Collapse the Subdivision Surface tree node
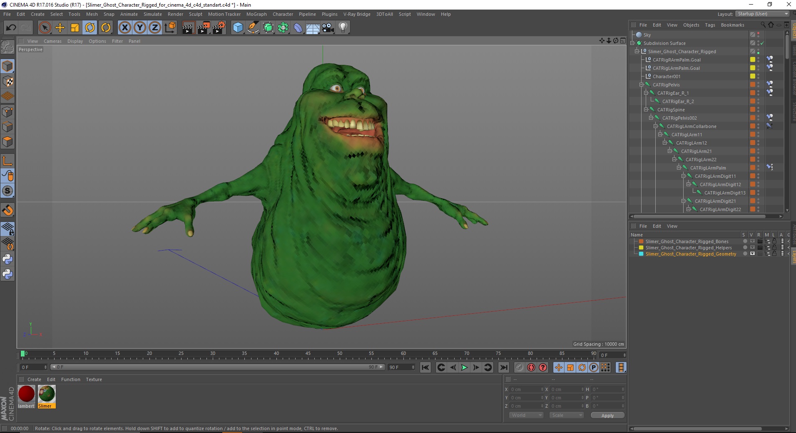 coord(632,43)
